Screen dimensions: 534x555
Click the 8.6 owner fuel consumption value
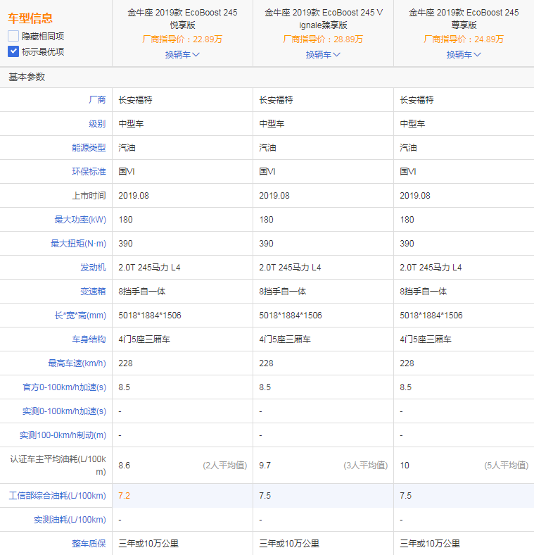pyautogui.click(x=124, y=465)
